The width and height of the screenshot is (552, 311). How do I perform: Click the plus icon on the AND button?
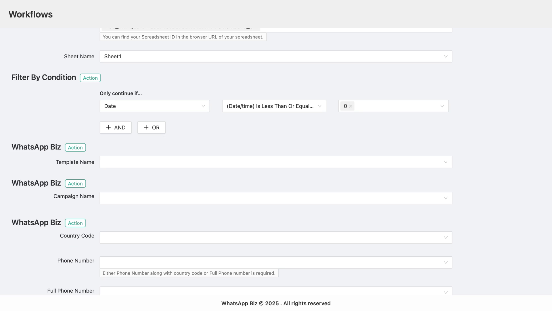(x=108, y=127)
